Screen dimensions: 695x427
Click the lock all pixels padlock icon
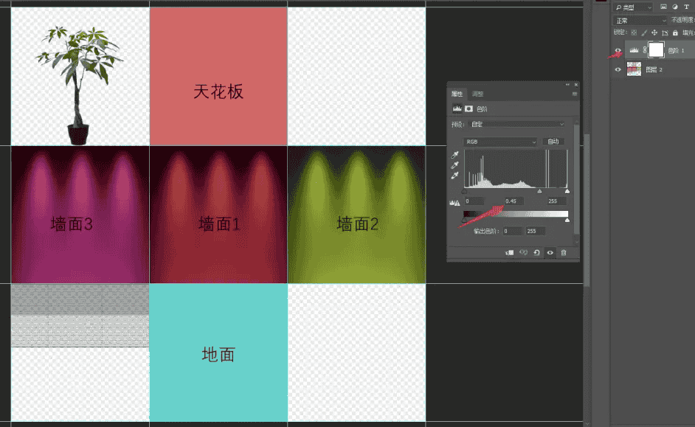(x=677, y=32)
